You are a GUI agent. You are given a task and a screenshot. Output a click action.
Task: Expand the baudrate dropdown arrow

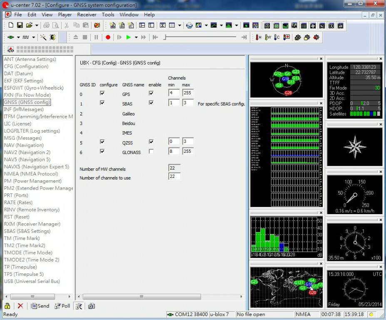(x=34, y=37)
